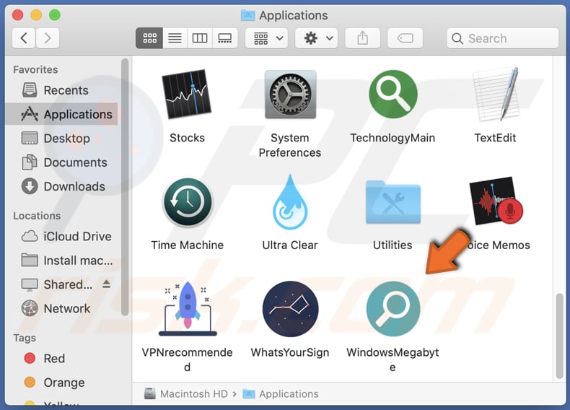The height and width of the screenshot is (410, 570).
Task: Open System Preferences gear icon
Action: 290,95
